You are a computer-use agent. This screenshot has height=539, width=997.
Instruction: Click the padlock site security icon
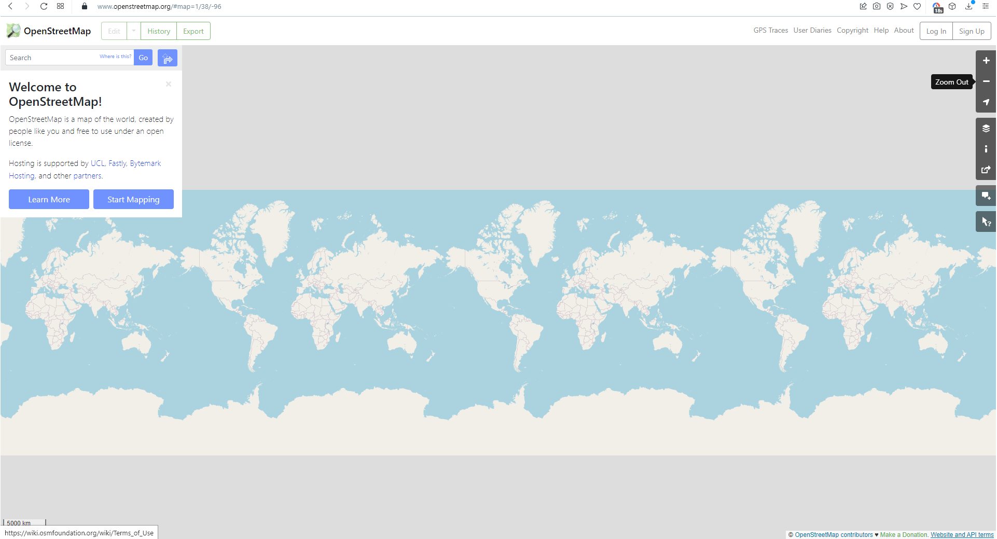85,6
